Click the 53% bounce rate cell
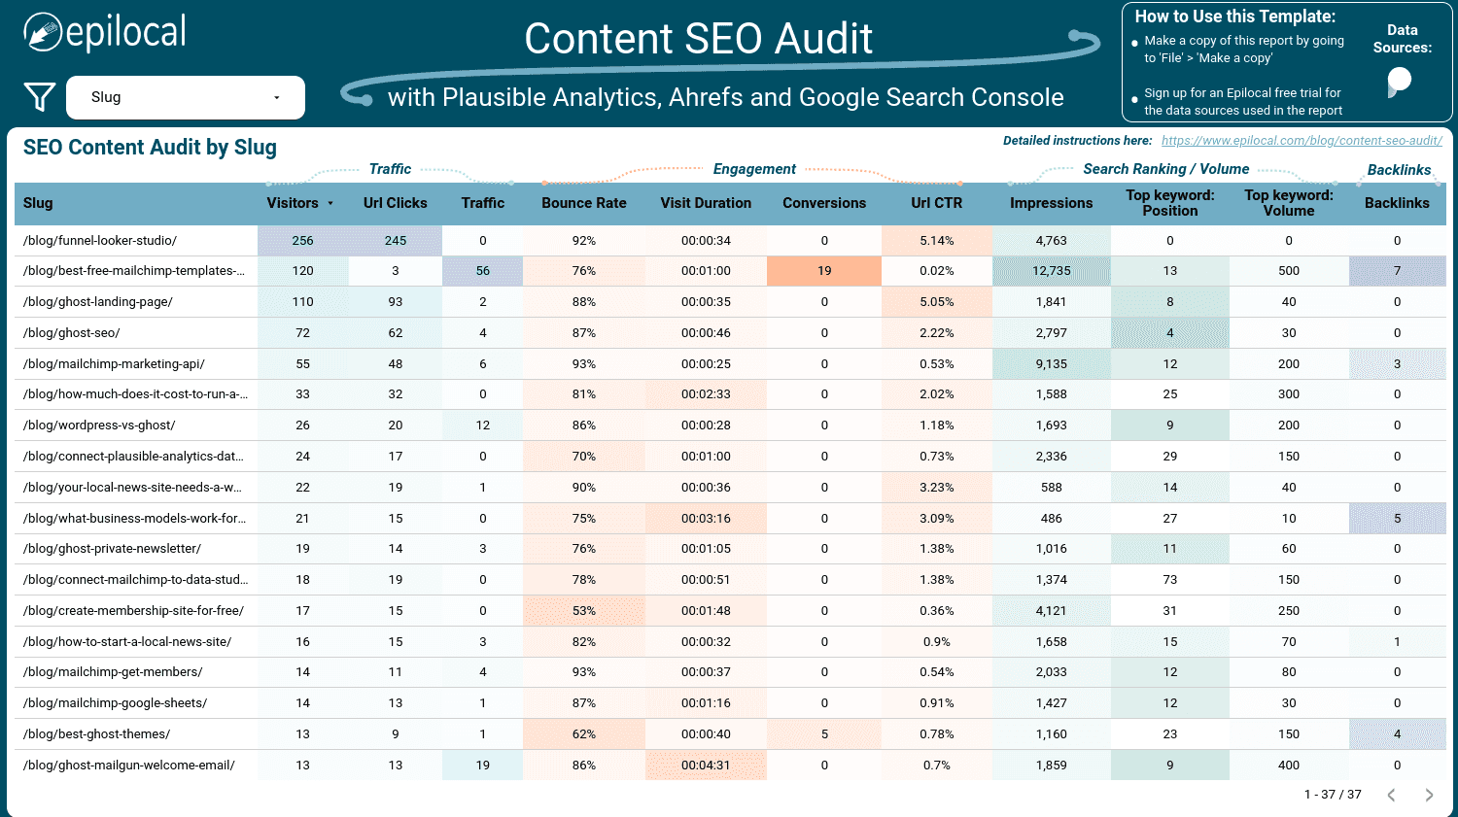The width and height of the screenshot is (1458, 817). tap(584, 611)
